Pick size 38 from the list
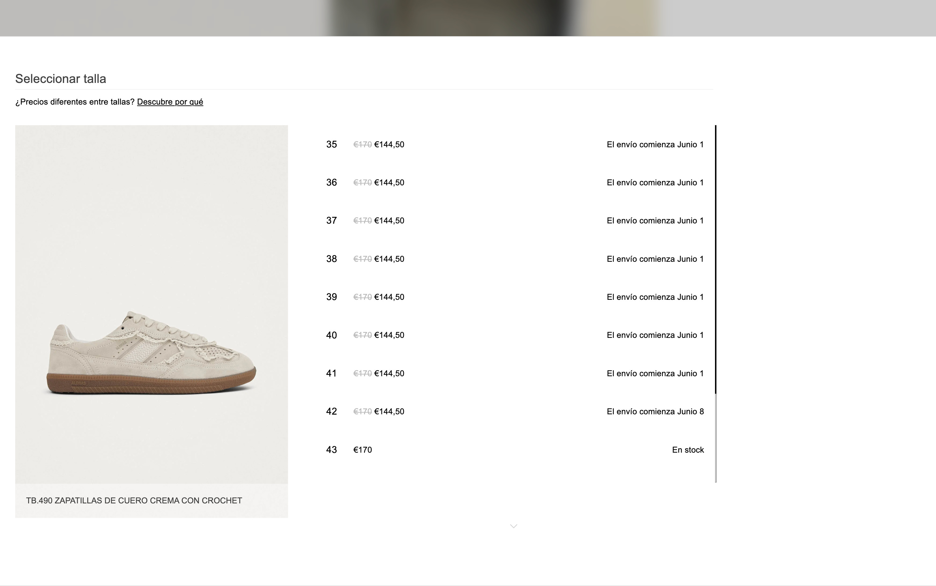The image size is (936, 586). (x=514, y=259)
